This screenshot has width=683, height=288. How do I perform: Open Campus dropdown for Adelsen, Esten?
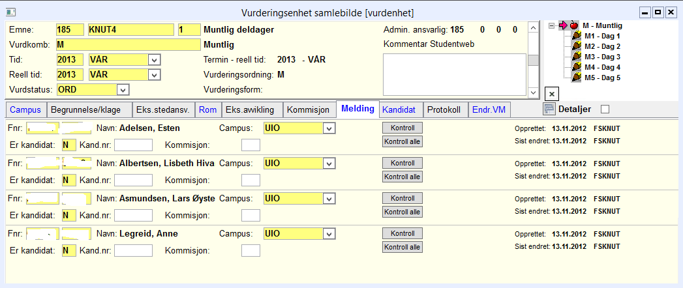[329, 128]
